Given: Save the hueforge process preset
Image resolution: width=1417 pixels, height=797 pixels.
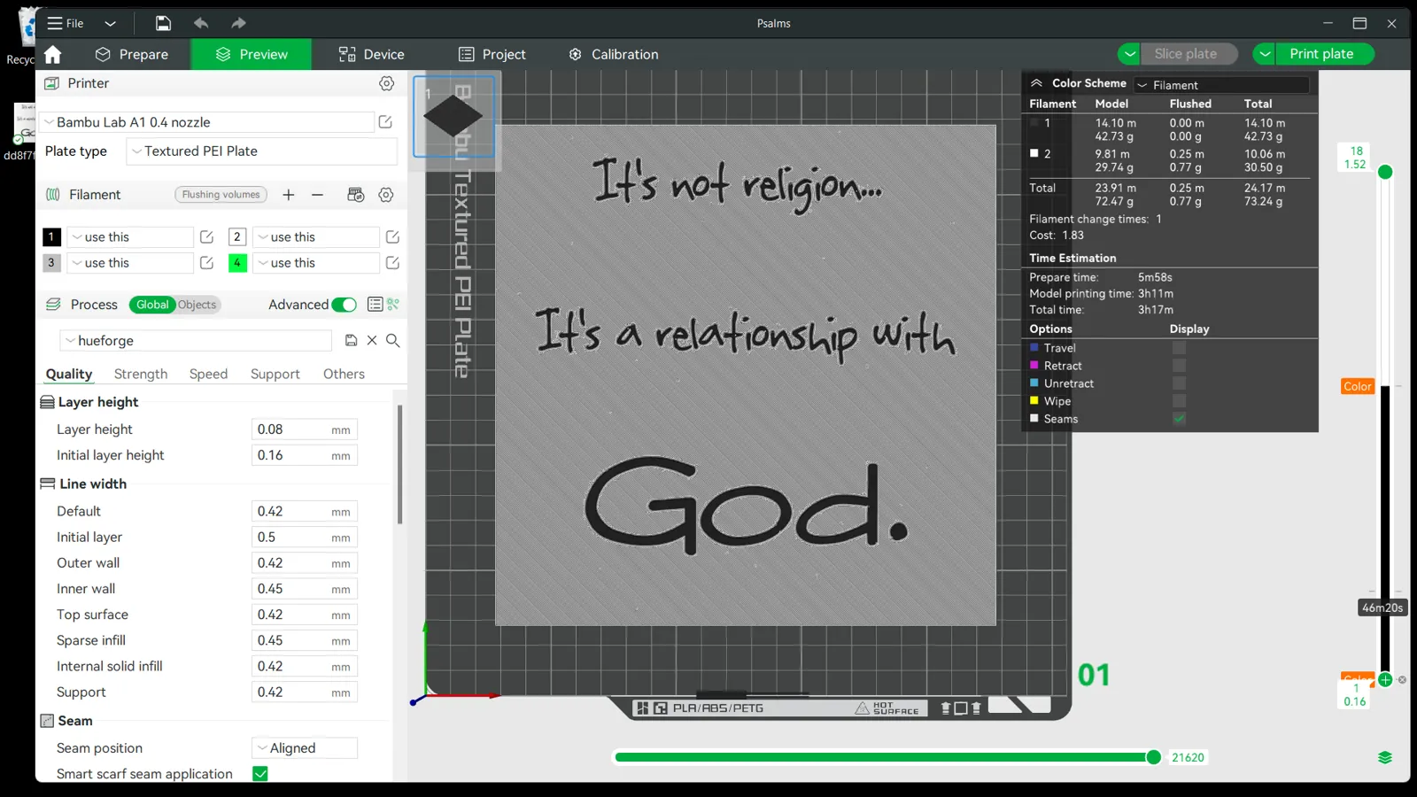Looking at the screenshot, I should [351, 341].
